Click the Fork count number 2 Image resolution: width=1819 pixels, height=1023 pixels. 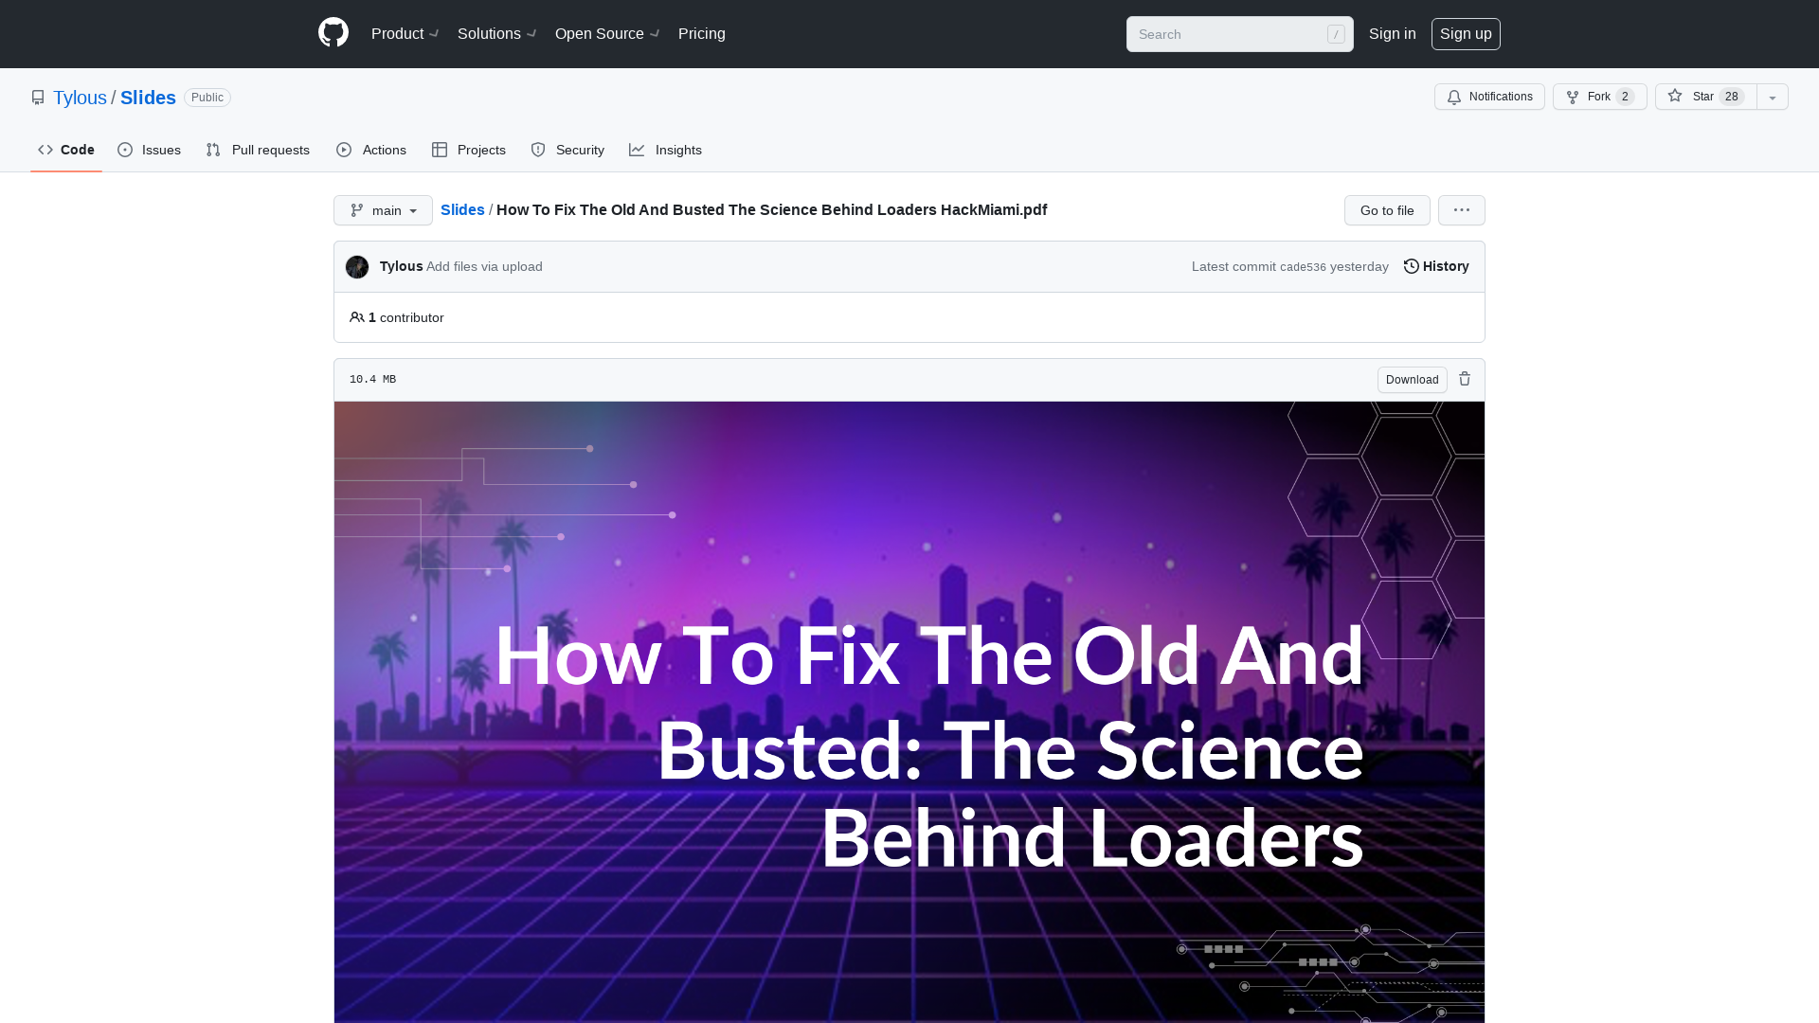point(1627,97)
